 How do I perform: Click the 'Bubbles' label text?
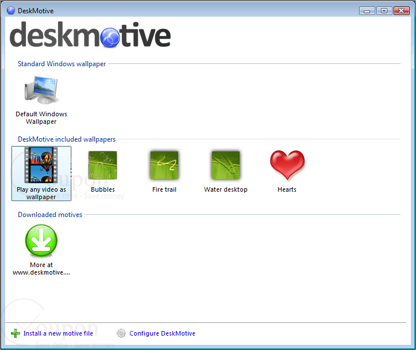103,189
